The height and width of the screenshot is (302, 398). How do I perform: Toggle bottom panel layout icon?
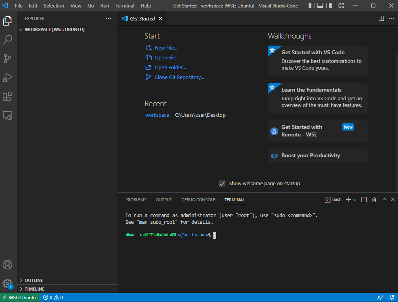pyautogui.click(x=320, y=6)
